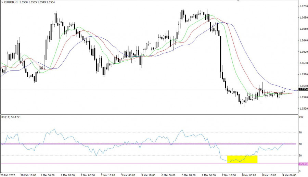Click the magenta 15.300 level tag
Screen dimensions: 308x177
pos(303,164)
